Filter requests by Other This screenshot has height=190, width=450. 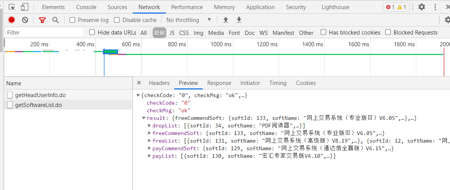point(306,33)
